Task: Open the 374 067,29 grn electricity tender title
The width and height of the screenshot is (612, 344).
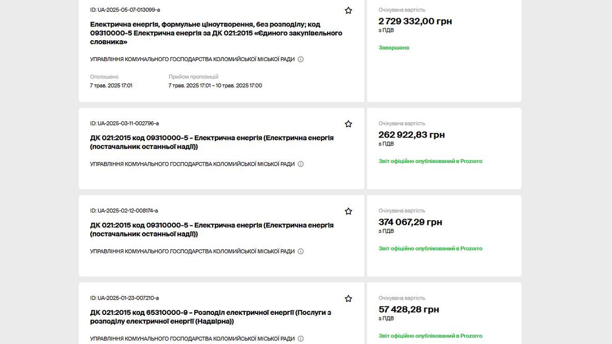Action: [212, 229]
